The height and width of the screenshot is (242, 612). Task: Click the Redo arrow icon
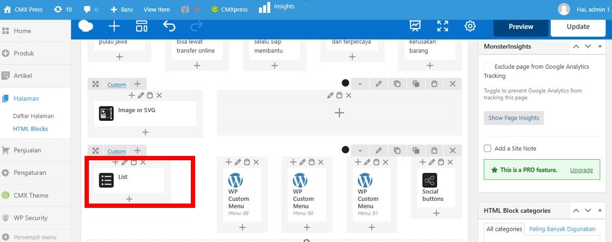point(196,26)
